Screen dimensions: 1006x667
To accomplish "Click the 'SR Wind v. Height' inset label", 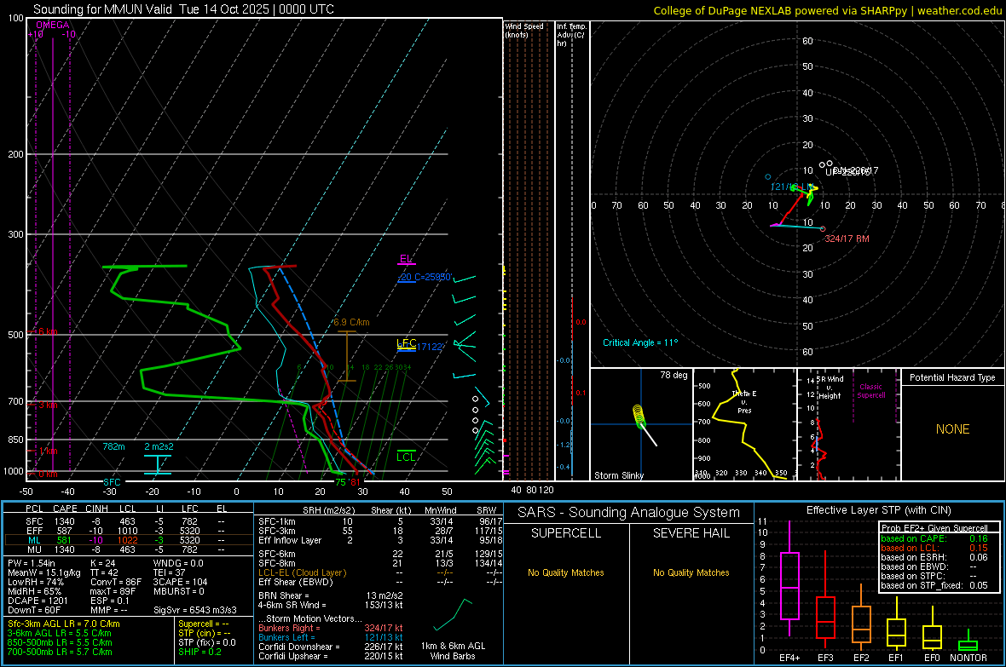I will coord(830,388).
